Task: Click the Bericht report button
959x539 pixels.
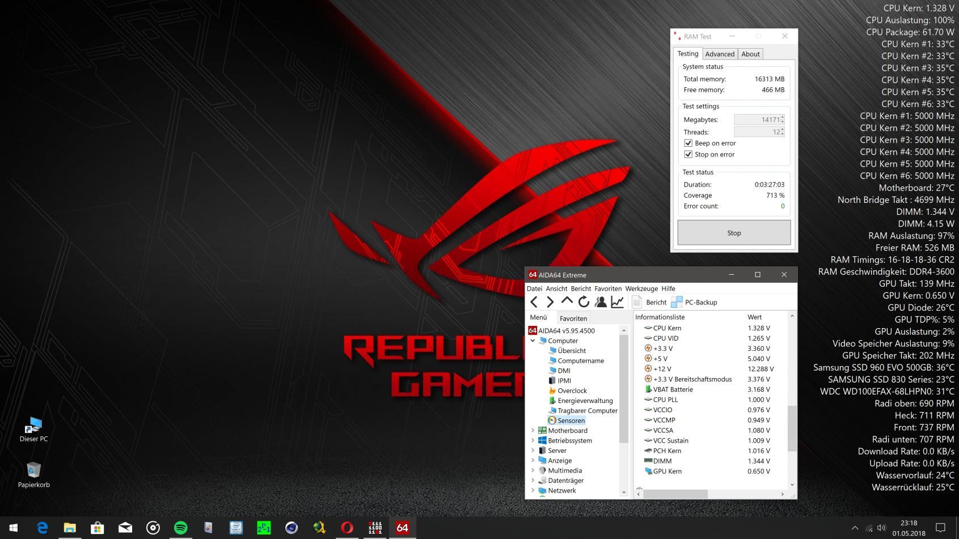Action: click(x=649, y=302)
